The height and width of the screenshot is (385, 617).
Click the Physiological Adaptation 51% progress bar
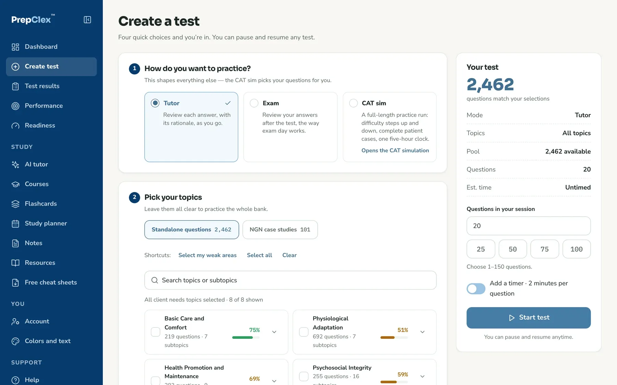[394, 338]
